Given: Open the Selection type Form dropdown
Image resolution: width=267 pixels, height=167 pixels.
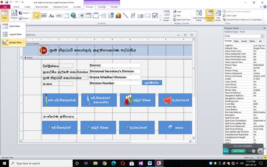Looking at the screenshot, I should 262,36.
